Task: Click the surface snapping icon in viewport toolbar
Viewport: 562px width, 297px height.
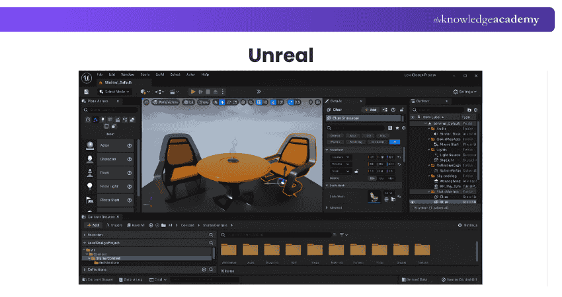Action: (x=251, y=102)
